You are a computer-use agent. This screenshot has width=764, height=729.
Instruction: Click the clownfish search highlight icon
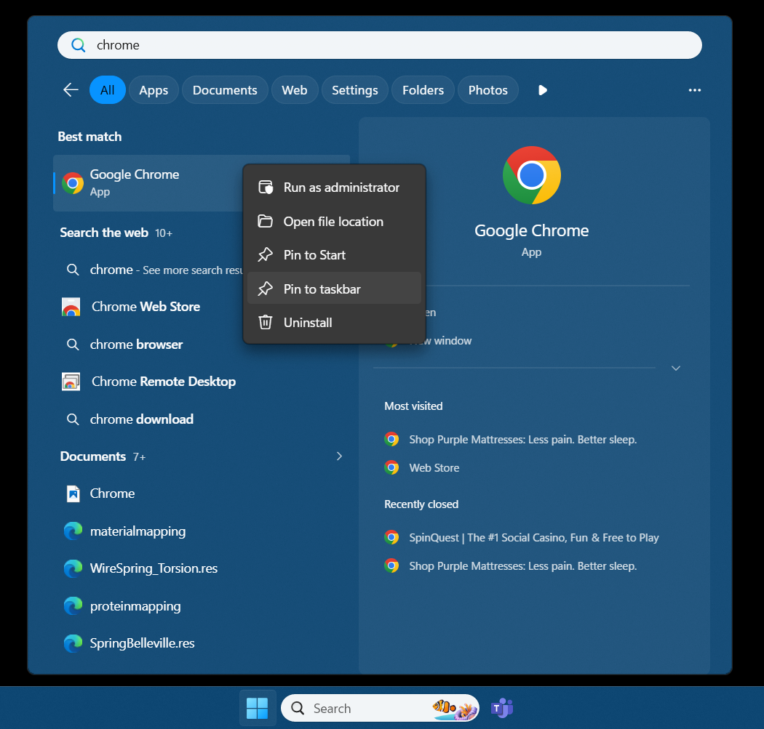(x=454, y=709)
